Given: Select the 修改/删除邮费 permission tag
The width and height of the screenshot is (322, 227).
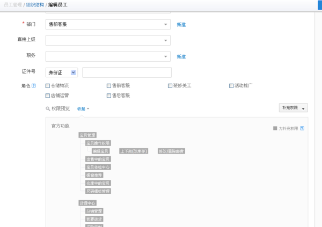Looking at the screenshot, I should (x=171, y=151).
